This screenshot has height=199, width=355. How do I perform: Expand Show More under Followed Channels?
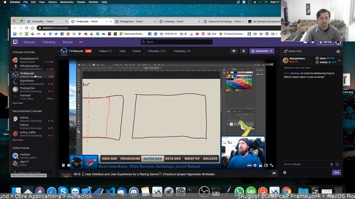18,103
